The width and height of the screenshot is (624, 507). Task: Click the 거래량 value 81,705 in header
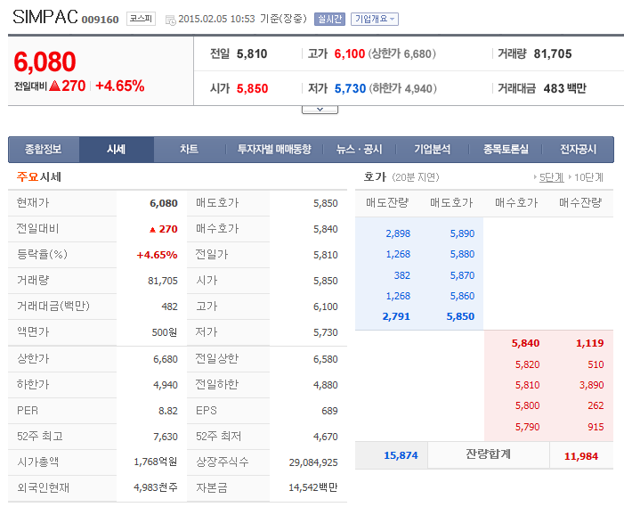(x=553, y=53)
